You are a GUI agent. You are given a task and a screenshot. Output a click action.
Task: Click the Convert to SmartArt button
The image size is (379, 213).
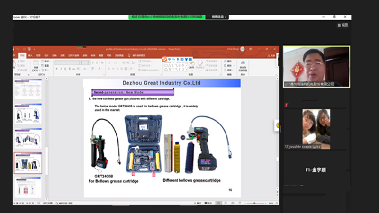pos(148,70)
